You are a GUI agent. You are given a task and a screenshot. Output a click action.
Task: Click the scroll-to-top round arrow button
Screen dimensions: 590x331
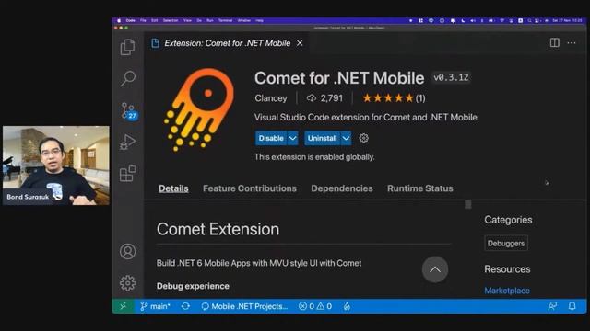point(435,269)
